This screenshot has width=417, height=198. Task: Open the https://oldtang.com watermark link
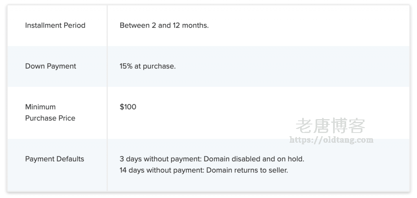click(331, 140)
